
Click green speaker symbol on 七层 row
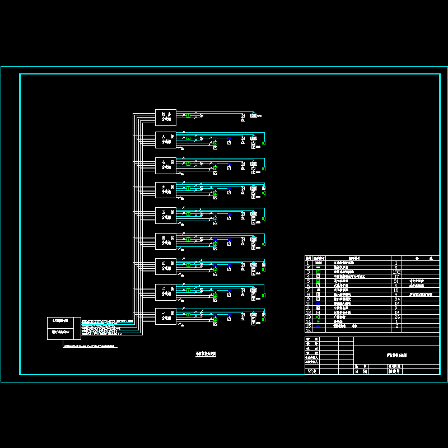264,169
